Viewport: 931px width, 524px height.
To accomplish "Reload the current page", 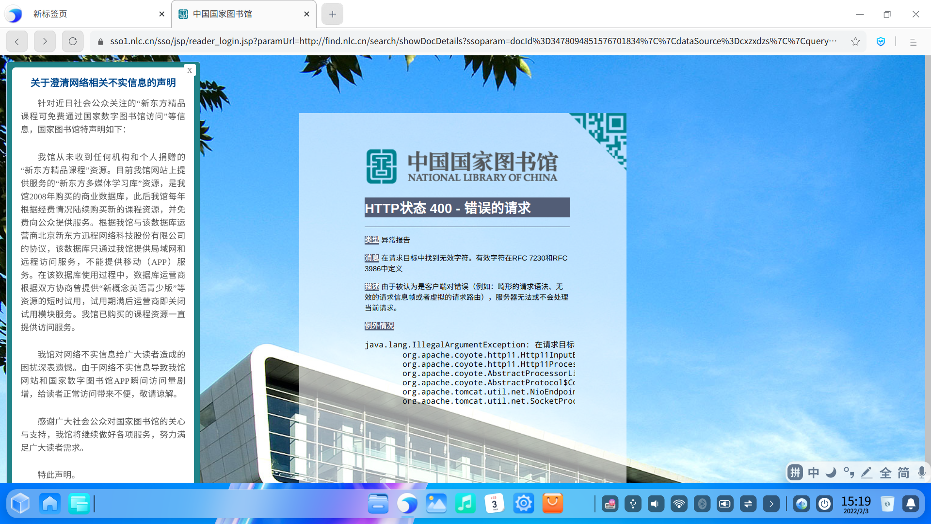I will [73, 42].
